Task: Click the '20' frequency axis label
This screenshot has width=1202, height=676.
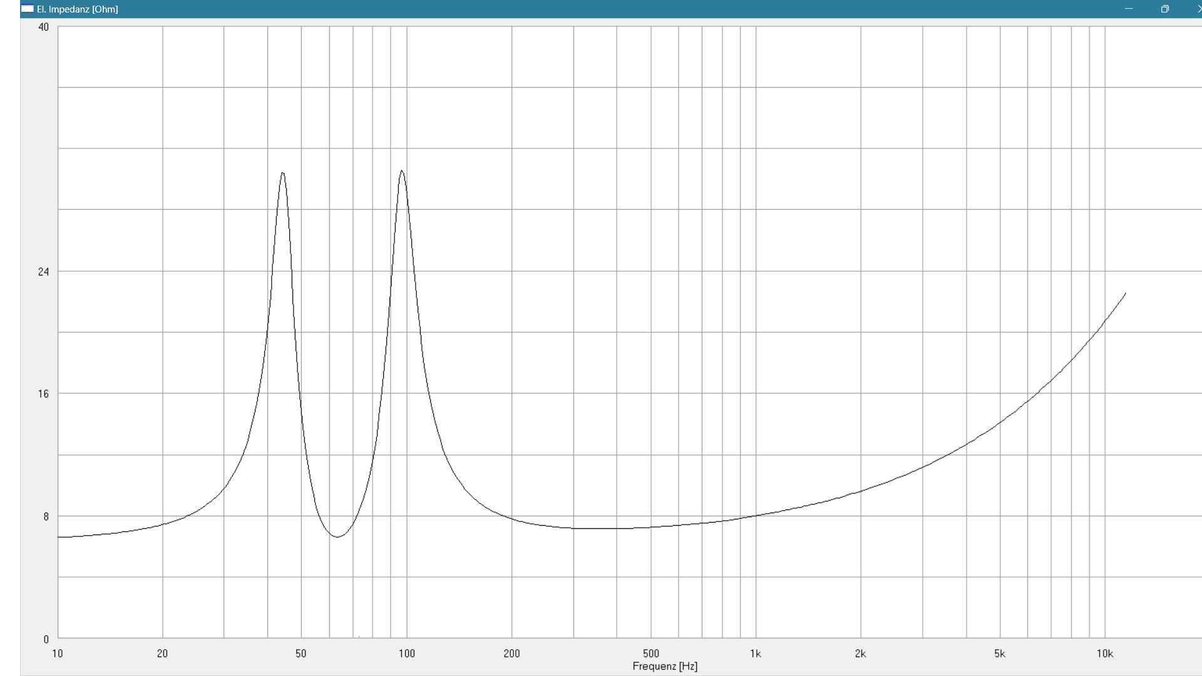Action: click(x=162, y=653)
